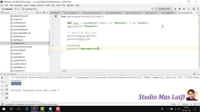200x112 pixels.
Task: Open the HashMapOfKt run configuration dropdown
Action: click(x=164, y=9)
